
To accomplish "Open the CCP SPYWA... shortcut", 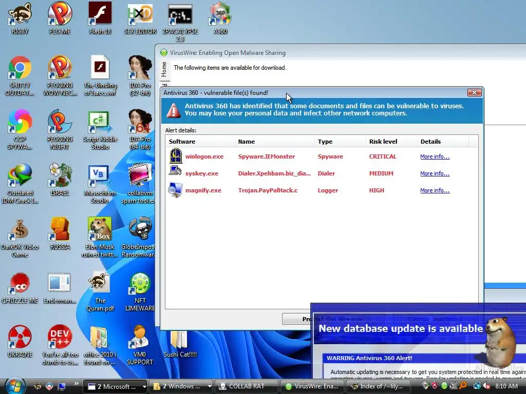I will coord(20,129).
